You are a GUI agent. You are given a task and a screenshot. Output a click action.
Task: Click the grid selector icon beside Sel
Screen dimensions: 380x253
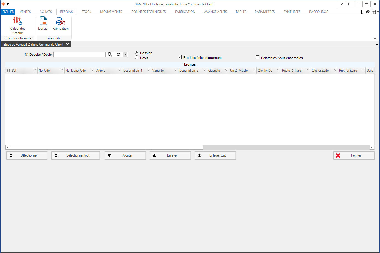8,71
